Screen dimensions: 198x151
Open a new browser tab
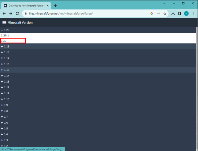[x=55, y=5]
